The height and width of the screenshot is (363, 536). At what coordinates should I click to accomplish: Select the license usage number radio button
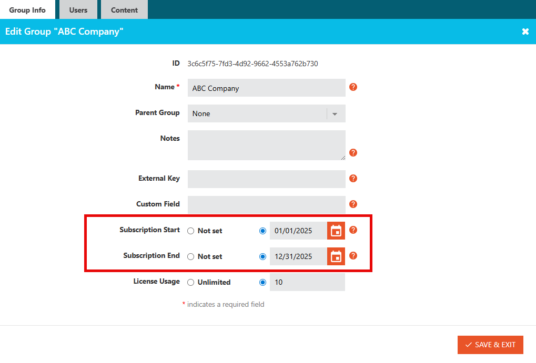coord(263,282)
